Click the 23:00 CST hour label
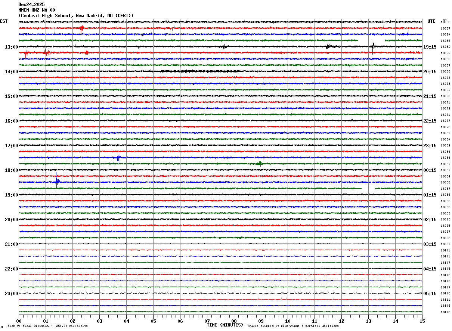This screenshot has height=331, width=452. coord(11,294)
